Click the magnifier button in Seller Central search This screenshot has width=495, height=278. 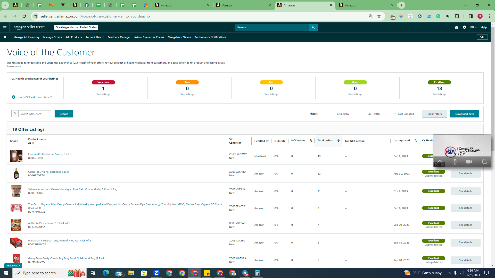pyautogui.click(x=313, y=27)
